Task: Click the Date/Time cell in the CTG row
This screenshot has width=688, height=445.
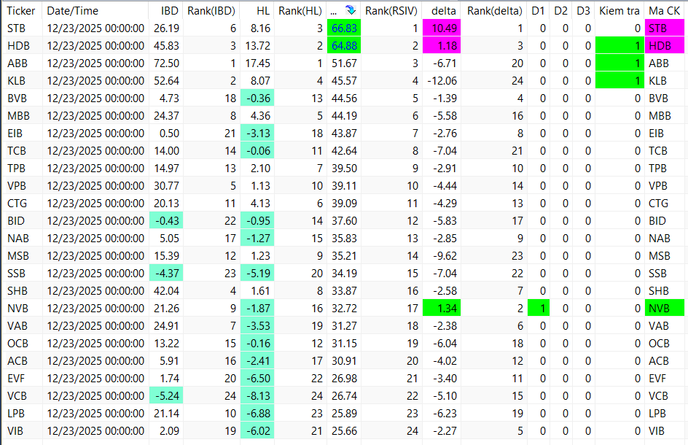Action: pyautogui.click(x=95, y=204)
